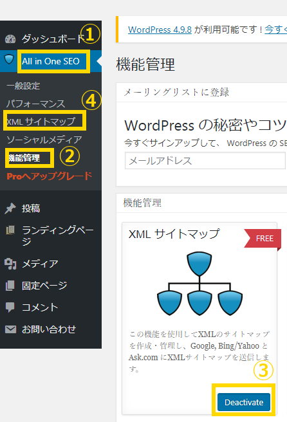Click the Comments speech bubble icon

pyautogui.click(x=10, y=307)
